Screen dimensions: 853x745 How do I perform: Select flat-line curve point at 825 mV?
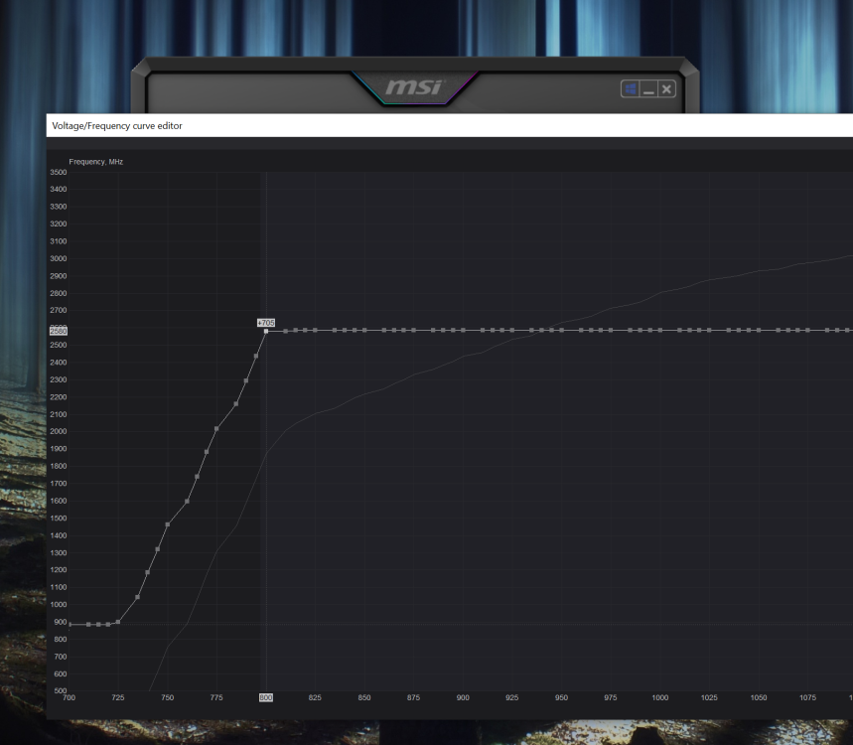[x=315, y=331]
